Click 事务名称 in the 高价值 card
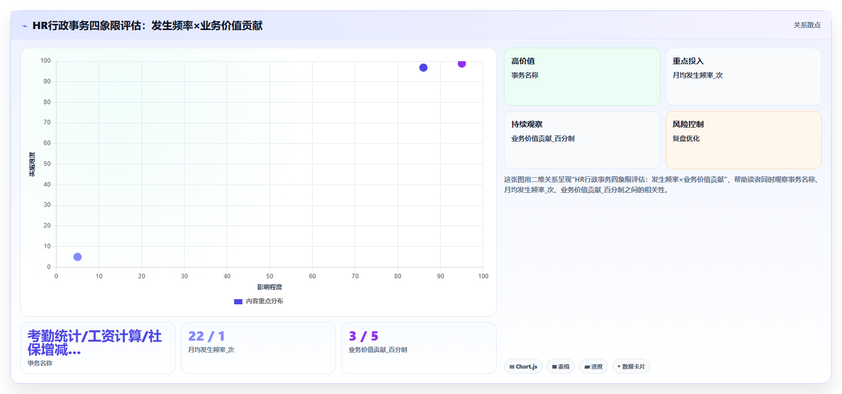This screenshot has height=394, width=842. point(525,75)
